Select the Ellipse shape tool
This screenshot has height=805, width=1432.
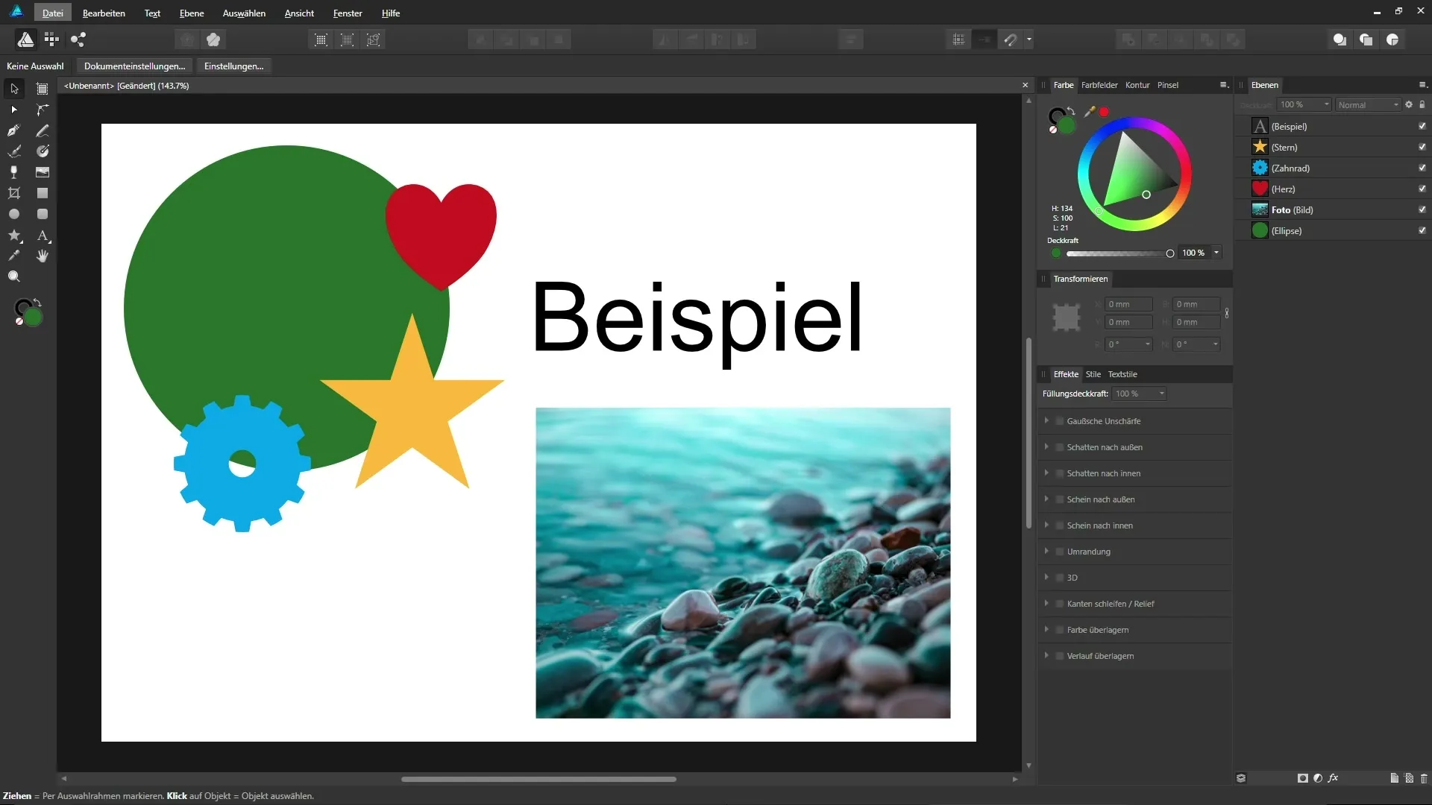tap(13, 214)
